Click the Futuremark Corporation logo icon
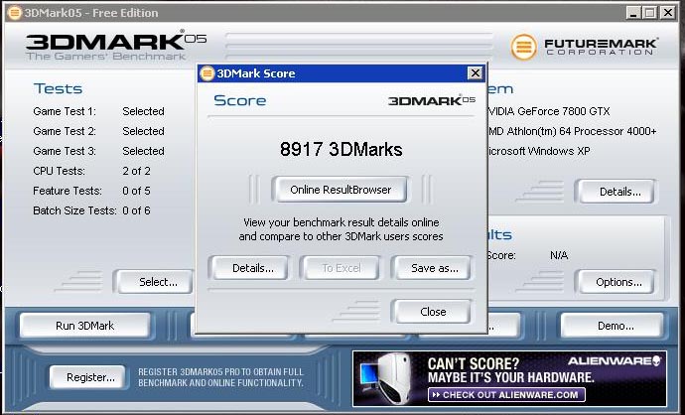The width and height of the screenshot is (685, 415). coord(524,47)
